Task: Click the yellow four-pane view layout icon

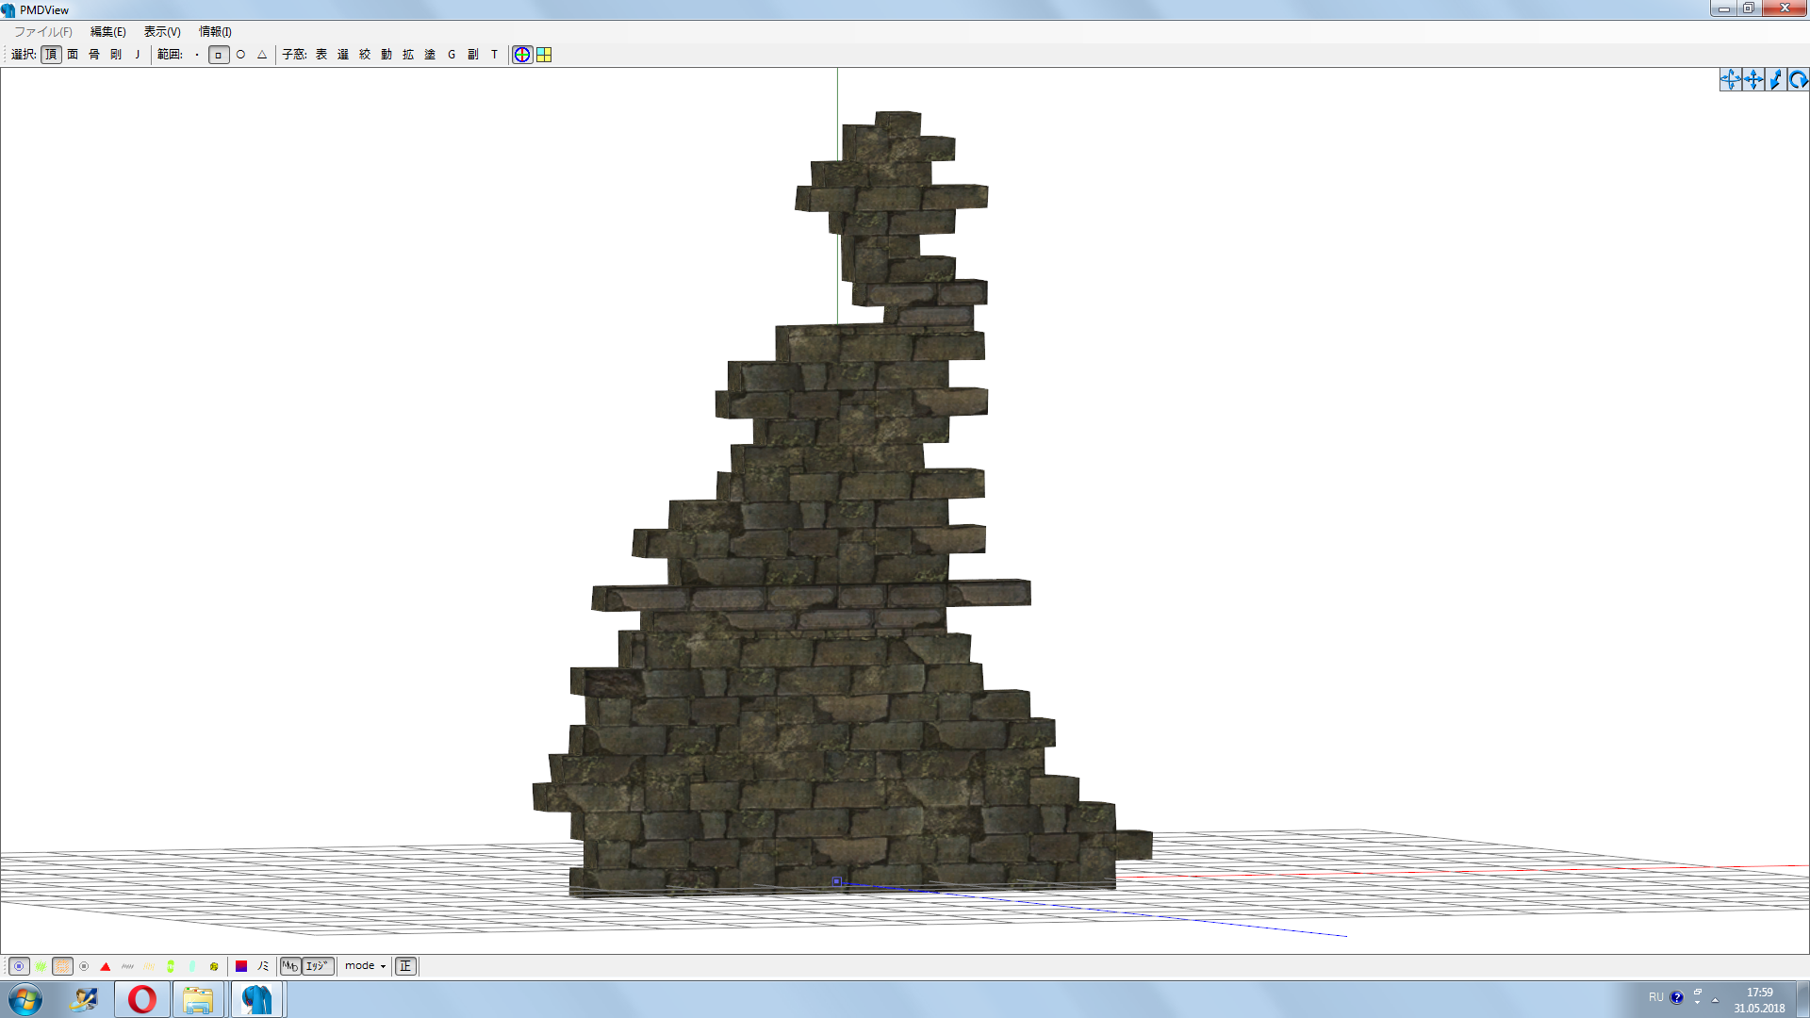Action: [x=544, y=55]
